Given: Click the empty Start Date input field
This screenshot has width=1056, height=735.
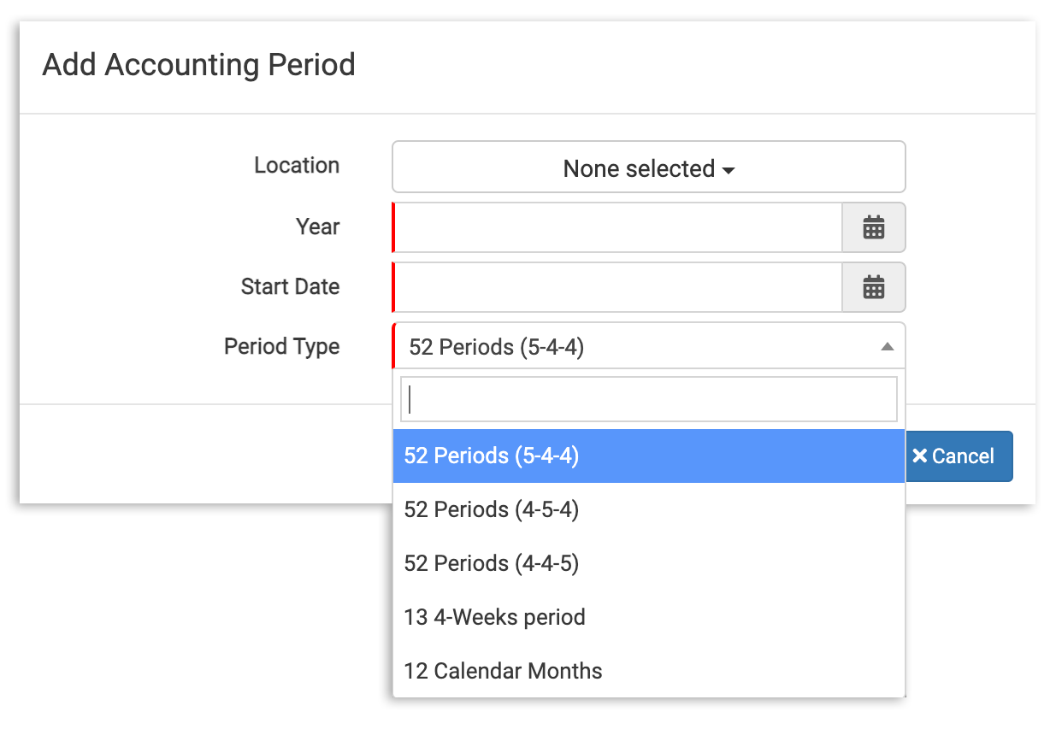Looking at the screenshot, I should point(616,287).
